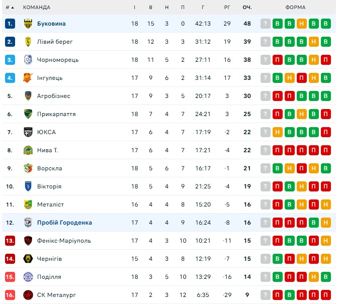Image resolution: width=341 pixels, height=304 pixels.
Task: Click Буковина's orange Н draw form badge
Action: pyautogui.click(x=302, y=24)
